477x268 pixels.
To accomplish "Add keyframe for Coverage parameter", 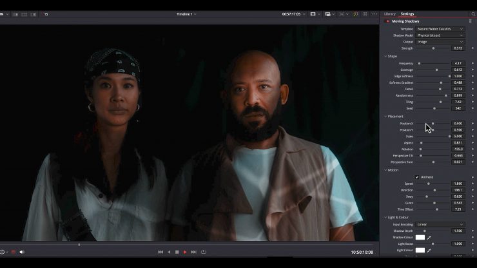I will click(472, 70).
